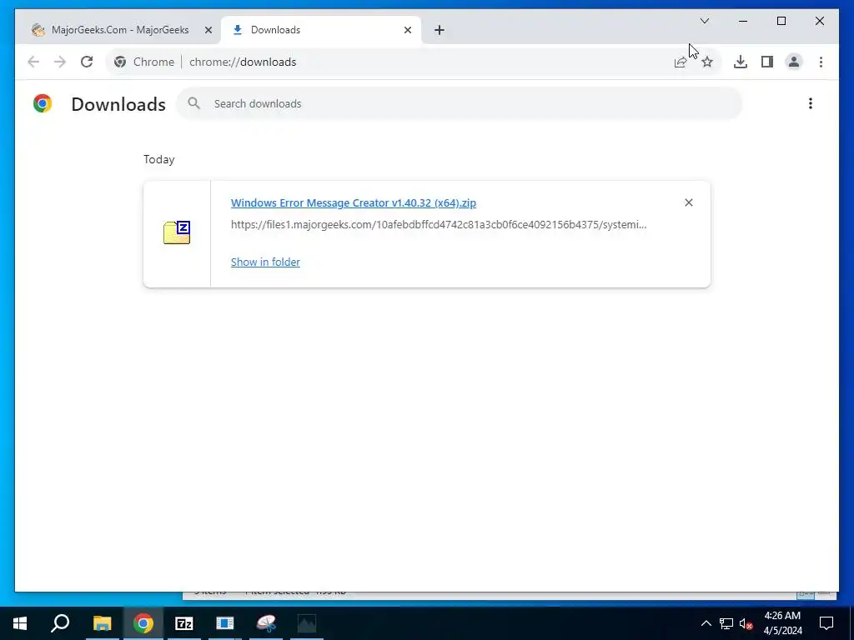Open a new tab with plus button
The height and width of the screenshot is (640, 854).
click(x=440, y=30)
